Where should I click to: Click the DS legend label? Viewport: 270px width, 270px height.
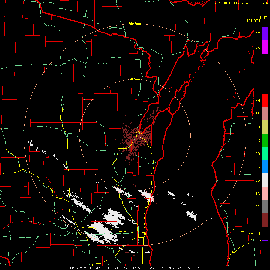(x=257, y=180)
